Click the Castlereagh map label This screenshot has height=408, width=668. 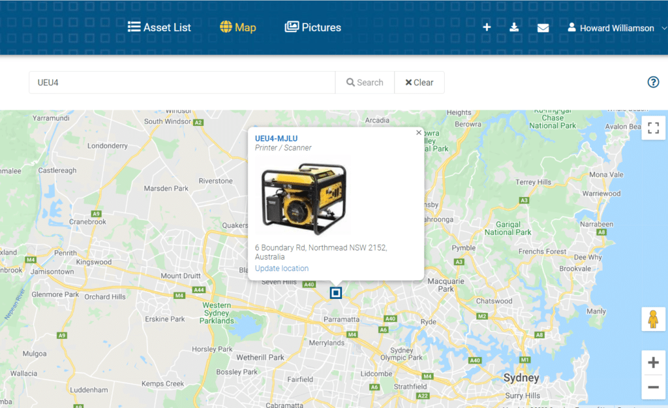(x=57, y=170)
